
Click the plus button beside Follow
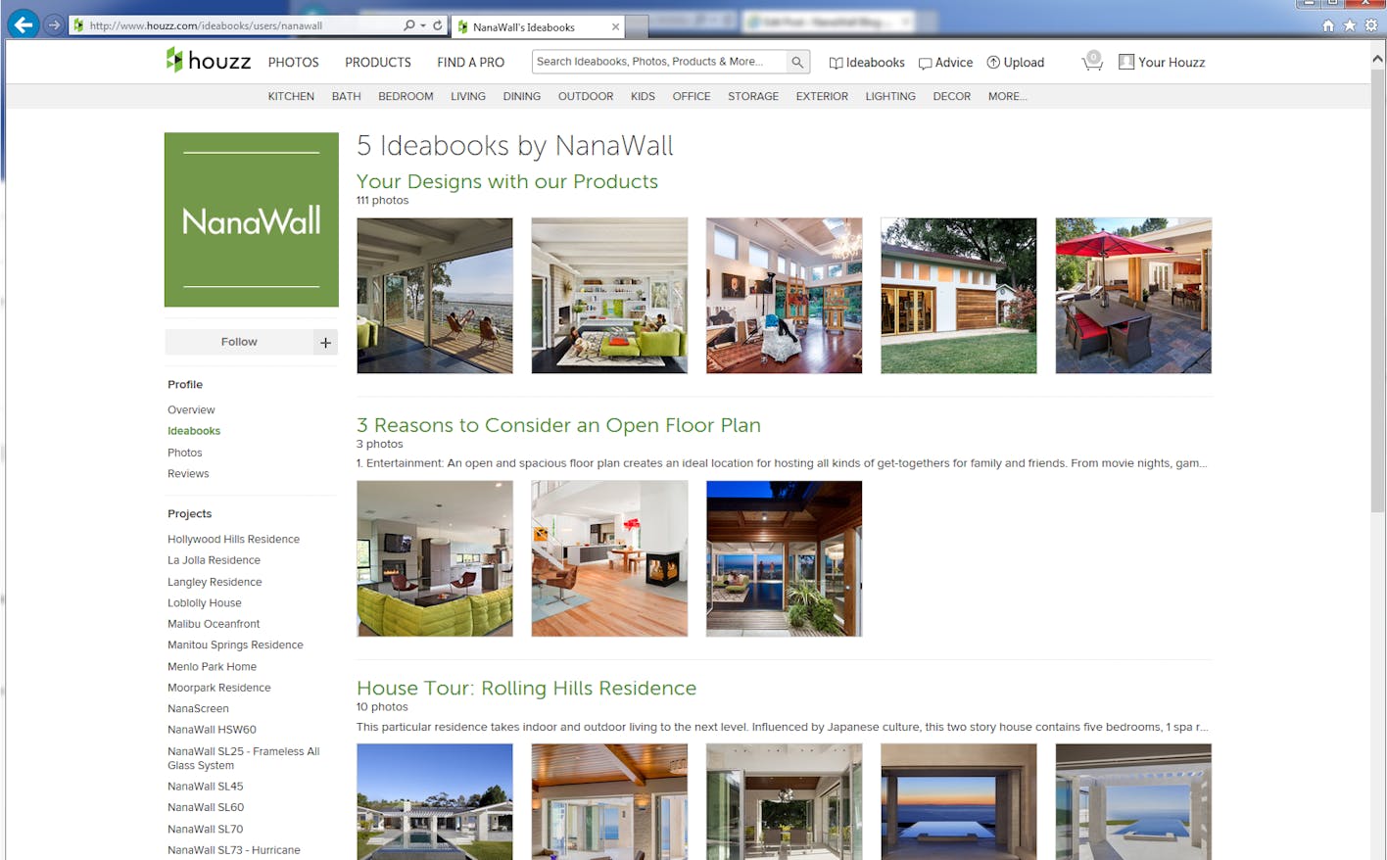point(325,342)
